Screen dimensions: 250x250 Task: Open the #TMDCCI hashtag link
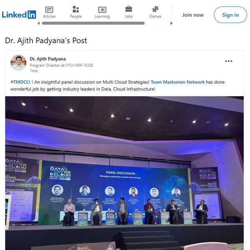tap(20, 82)
